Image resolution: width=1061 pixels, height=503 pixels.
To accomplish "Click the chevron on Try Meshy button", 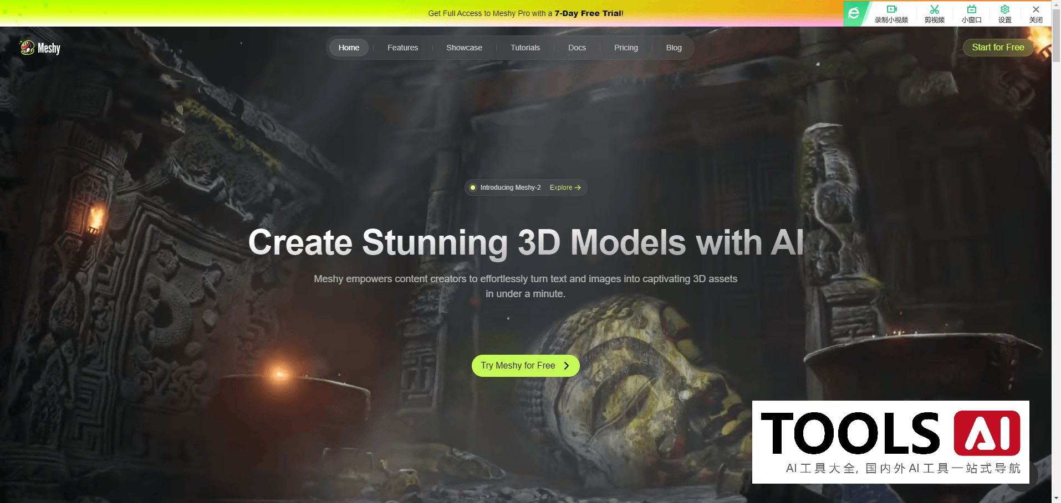I will [x=566, y=366].
